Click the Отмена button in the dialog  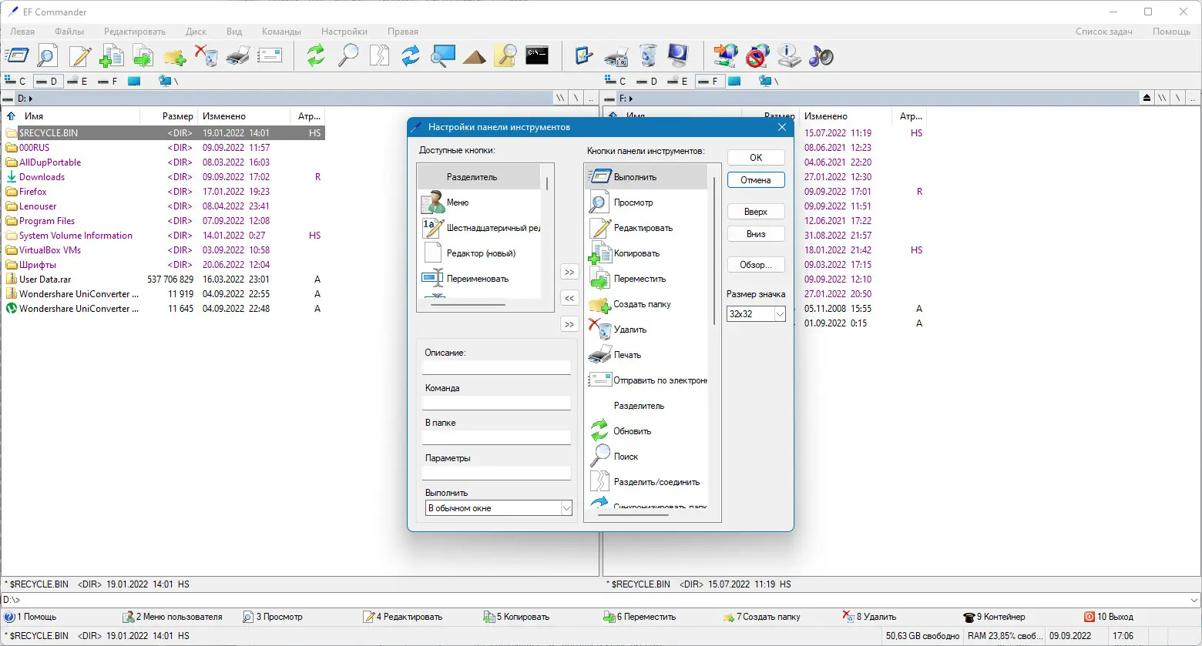coord(756,180)
